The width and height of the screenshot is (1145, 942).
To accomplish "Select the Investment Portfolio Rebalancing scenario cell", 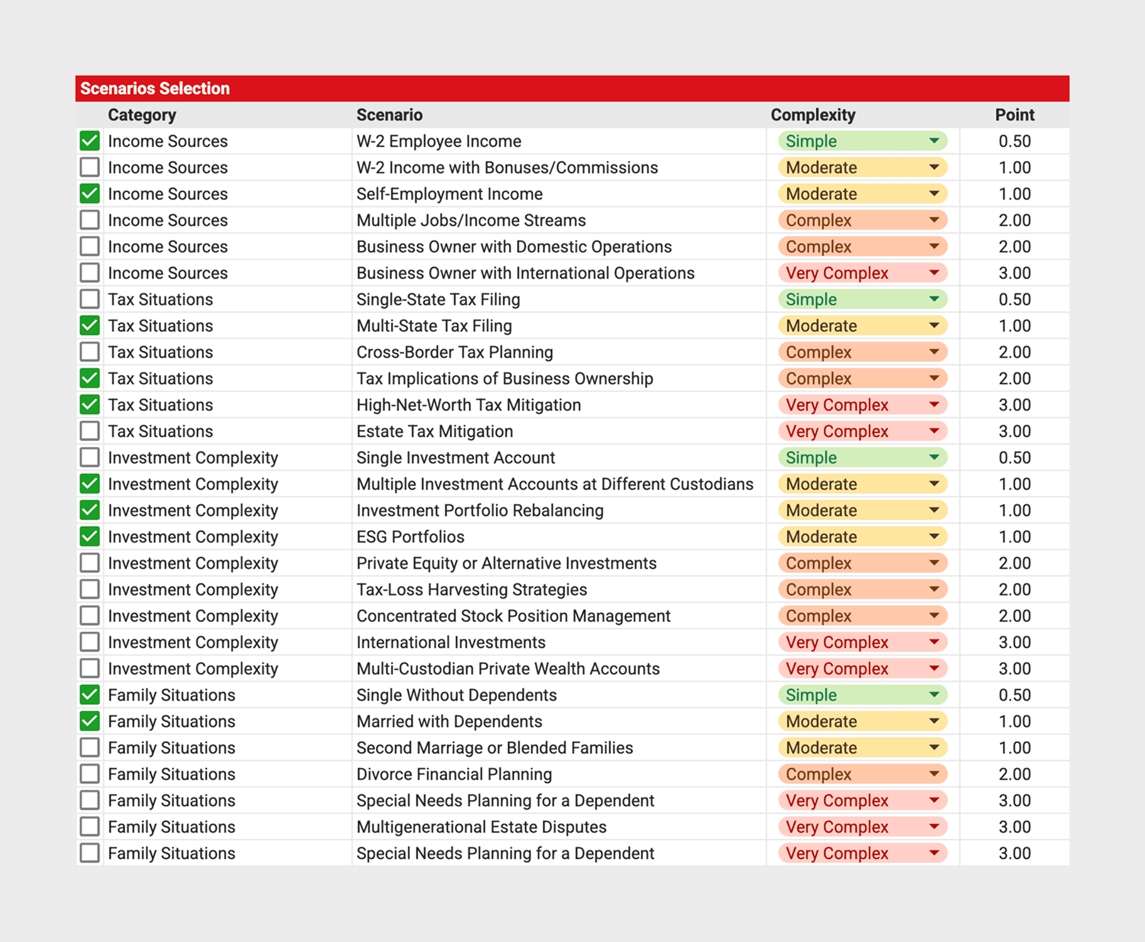I will (559, 511).
